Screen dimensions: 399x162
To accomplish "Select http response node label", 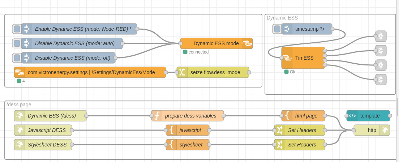I will tap(372, 130).
